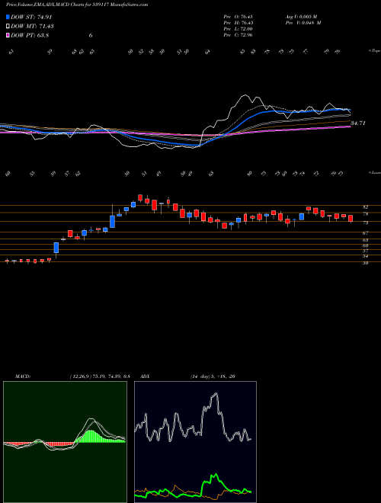Click the MACD parameters '(12,26,9) 75.19, 74.39, 0.8'
Screen dimensions: 381x503
point(99,376)
